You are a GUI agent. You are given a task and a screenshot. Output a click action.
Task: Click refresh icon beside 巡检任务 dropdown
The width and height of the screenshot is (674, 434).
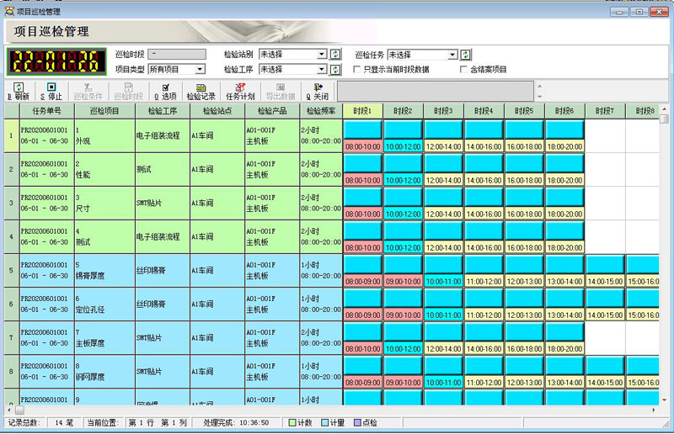[x=466, y=55]
